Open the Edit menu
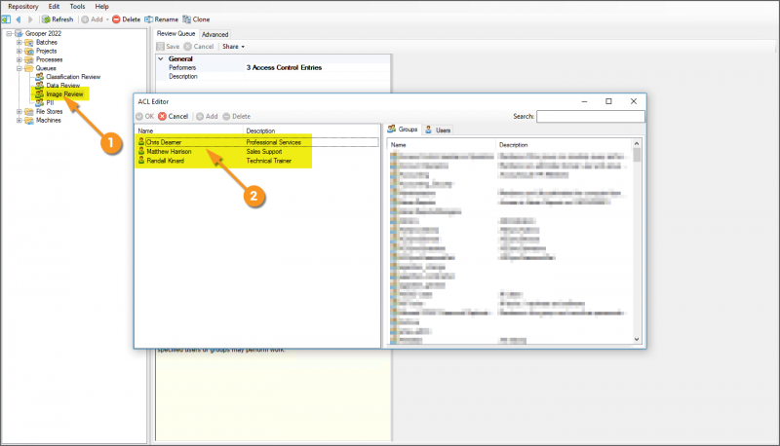This screenshot has height=446, width=780. click(x=54, y=7)
